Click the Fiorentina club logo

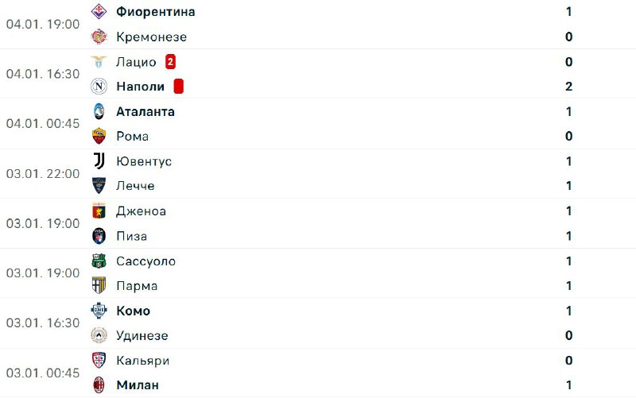tap(99, 12)
